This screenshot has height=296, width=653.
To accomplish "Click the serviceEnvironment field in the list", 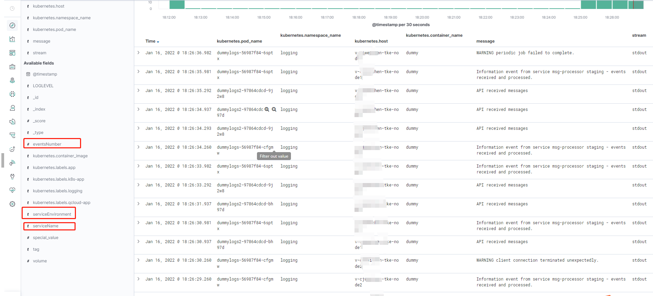I will pyautogui.click(x=52, y=214).
